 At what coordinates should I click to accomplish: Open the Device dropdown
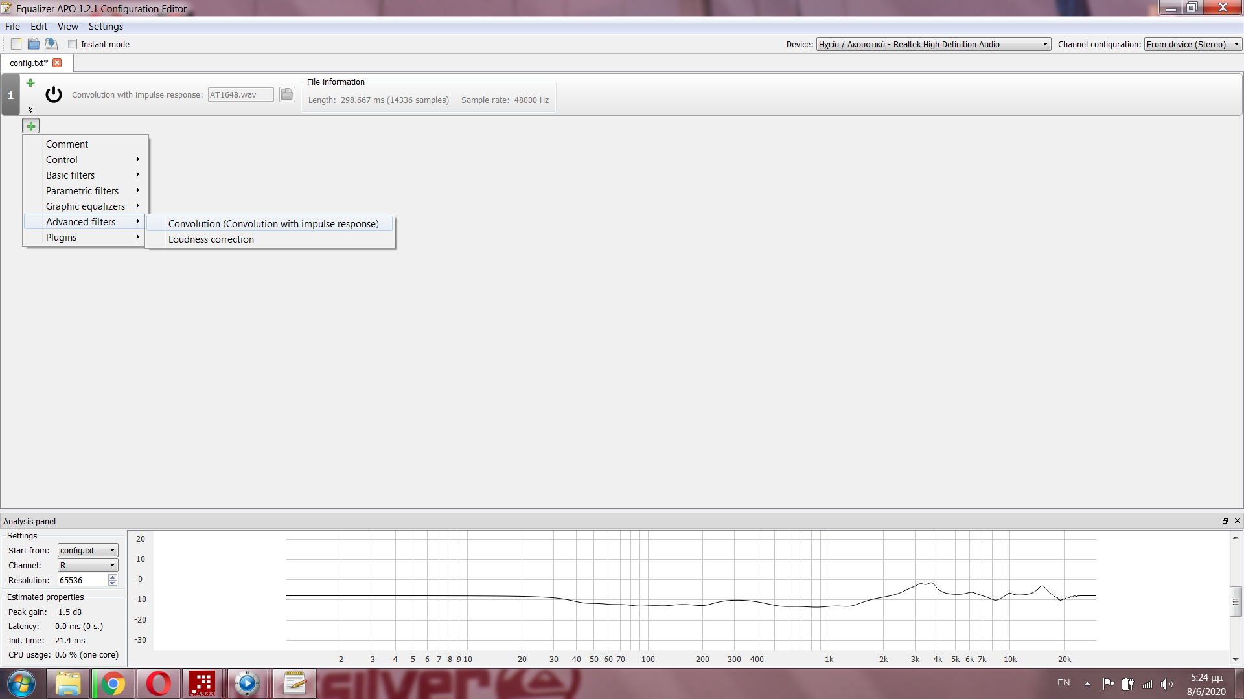[x=933, y=44]
